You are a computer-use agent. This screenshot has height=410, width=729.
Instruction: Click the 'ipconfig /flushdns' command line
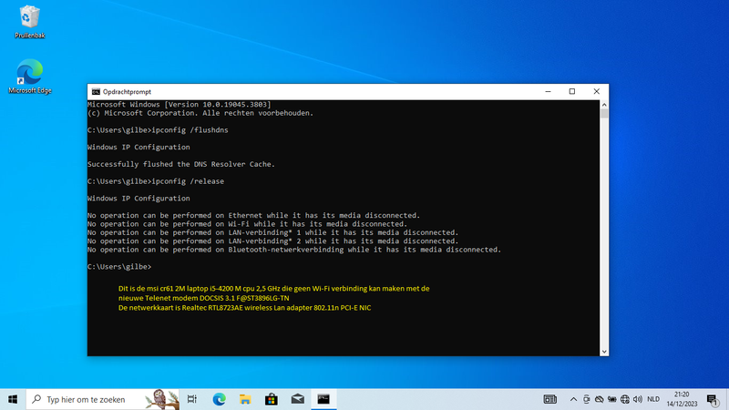158,130
